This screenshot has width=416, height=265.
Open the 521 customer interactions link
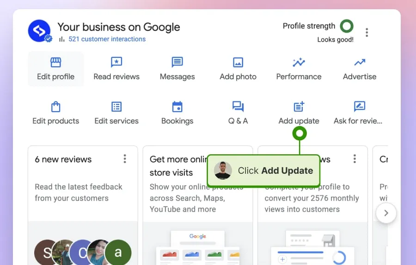coord(107,39)
